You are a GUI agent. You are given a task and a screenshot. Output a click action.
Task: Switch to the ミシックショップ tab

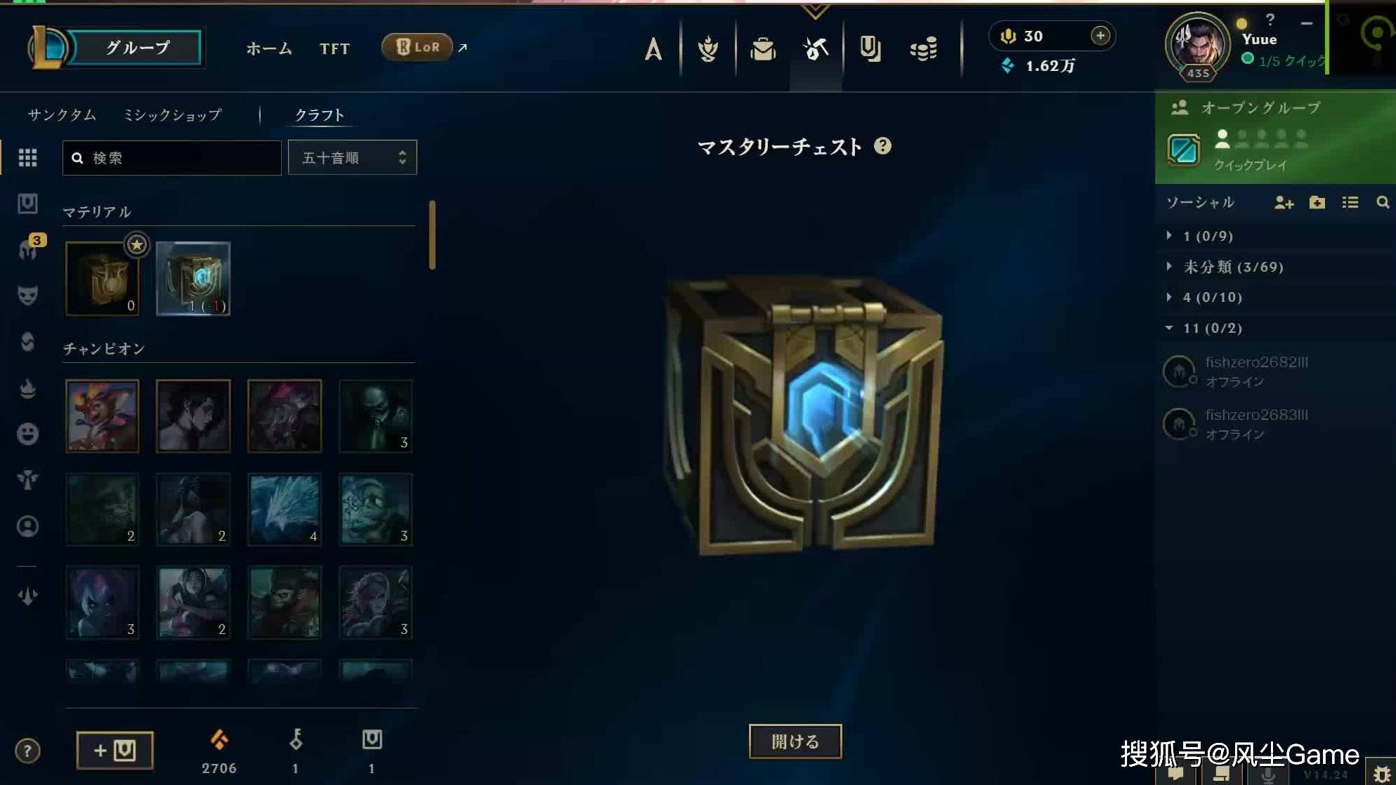tap(173, 114)
